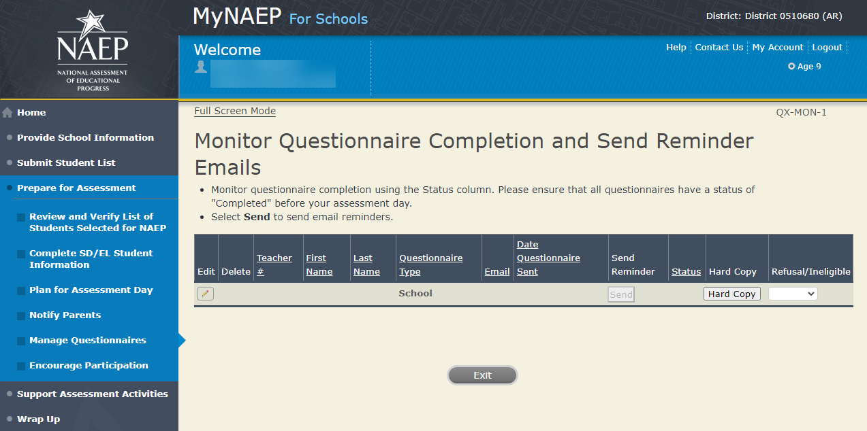867x431 pixels.
Task: Click the pencil edit icon in School row
Action: point(205,294)
